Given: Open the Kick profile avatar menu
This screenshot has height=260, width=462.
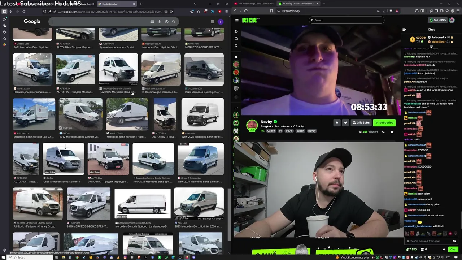Looking at the screenshot, I should pyautogui.click(x=452, y=20).
